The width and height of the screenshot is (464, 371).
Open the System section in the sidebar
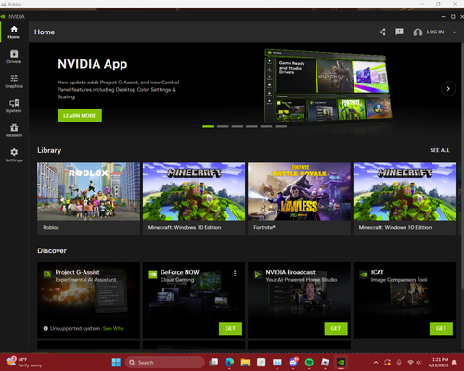click(14, 106)
